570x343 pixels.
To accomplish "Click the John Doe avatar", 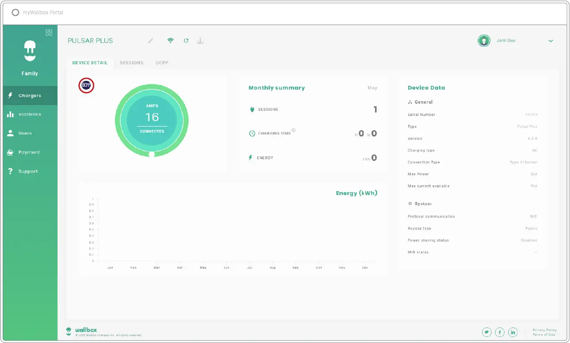I will [484, 41].
